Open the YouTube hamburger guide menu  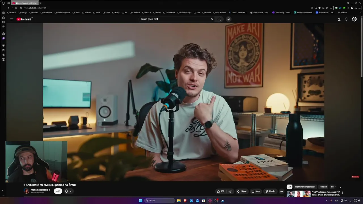coord(11,19)
